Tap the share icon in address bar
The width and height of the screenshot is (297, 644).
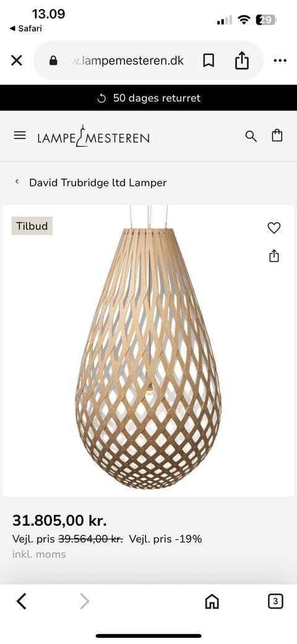pyautogui.click(x=241, y=60)
